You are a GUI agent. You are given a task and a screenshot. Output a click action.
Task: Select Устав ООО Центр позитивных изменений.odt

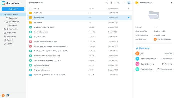[49, 75]
